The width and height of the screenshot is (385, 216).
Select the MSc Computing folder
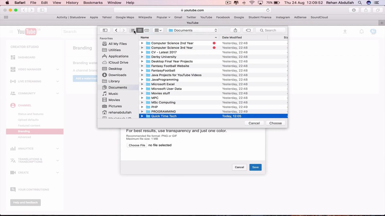tap(213, 102)
